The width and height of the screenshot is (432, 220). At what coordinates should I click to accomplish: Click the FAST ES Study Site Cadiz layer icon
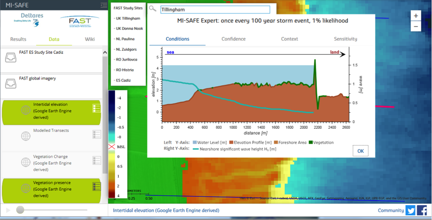11,57
